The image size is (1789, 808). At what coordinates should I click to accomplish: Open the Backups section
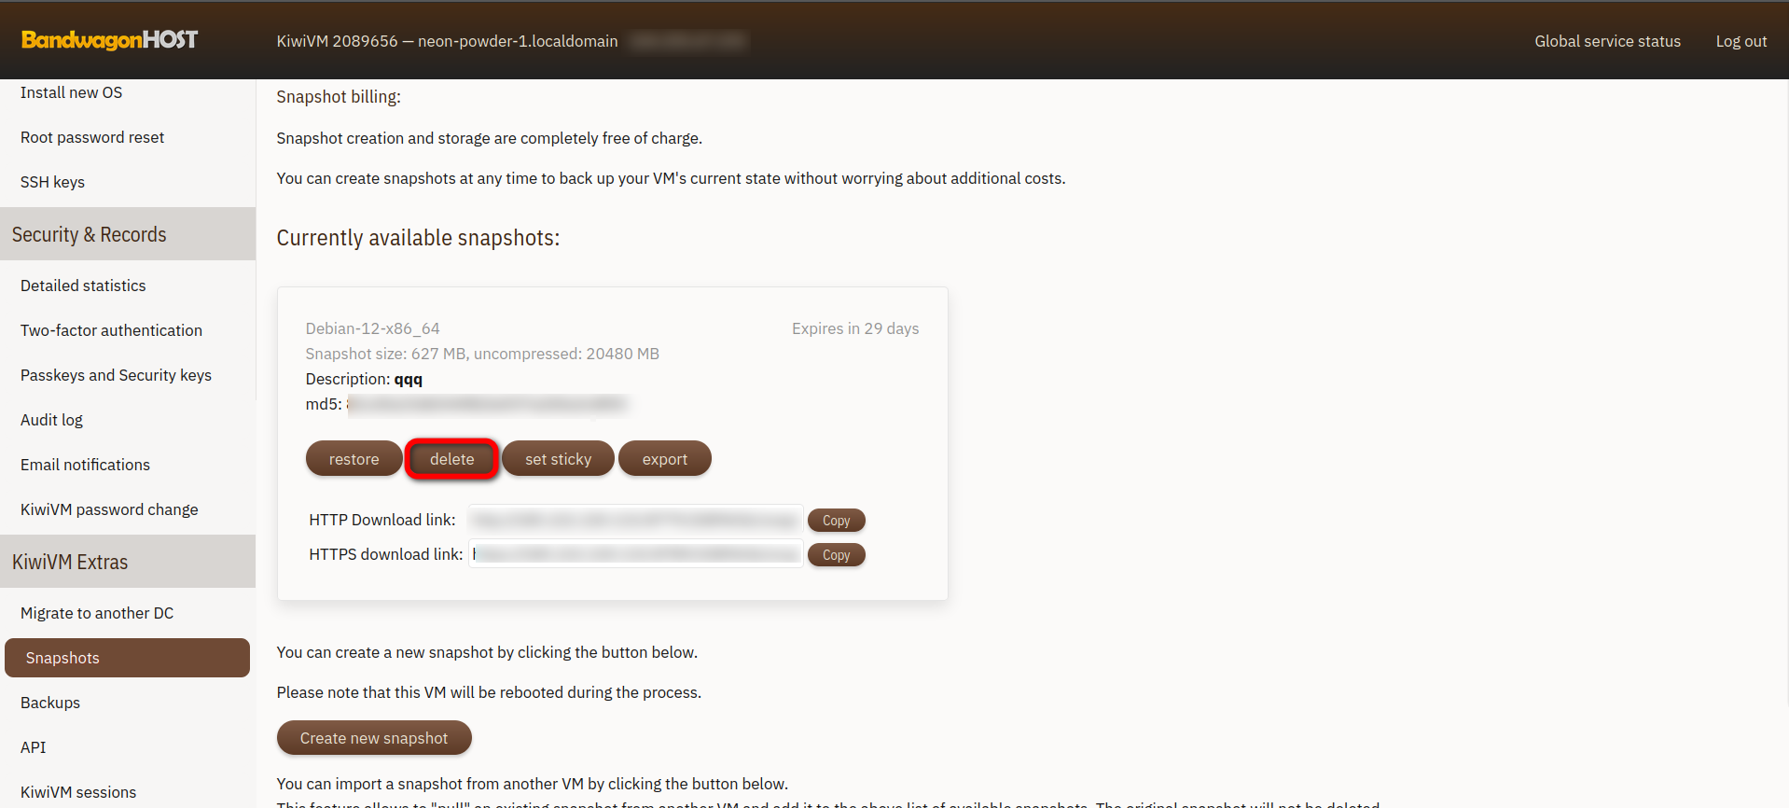tap(50, 703)
